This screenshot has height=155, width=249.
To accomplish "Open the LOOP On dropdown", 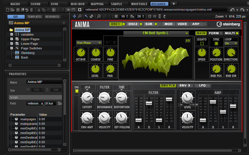I will pos(231,43).
